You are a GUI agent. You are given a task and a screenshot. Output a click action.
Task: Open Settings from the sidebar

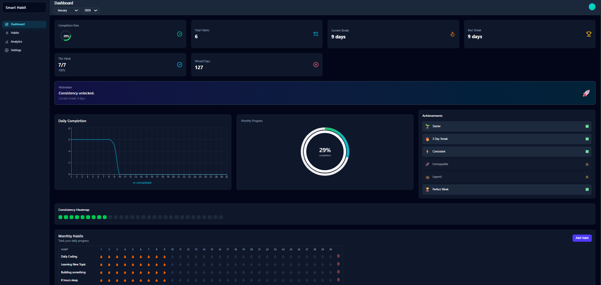tap(16, 50)
